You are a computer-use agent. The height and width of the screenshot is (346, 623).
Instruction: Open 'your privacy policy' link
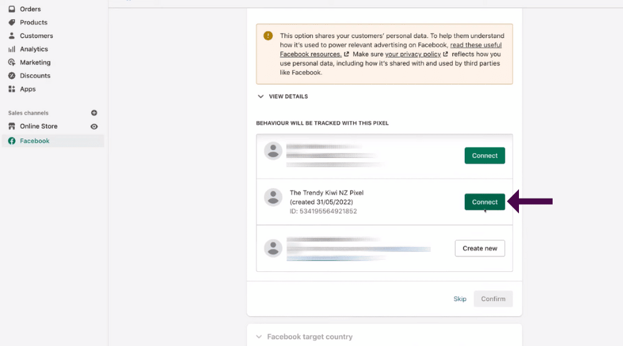click(x=413, y=54)
